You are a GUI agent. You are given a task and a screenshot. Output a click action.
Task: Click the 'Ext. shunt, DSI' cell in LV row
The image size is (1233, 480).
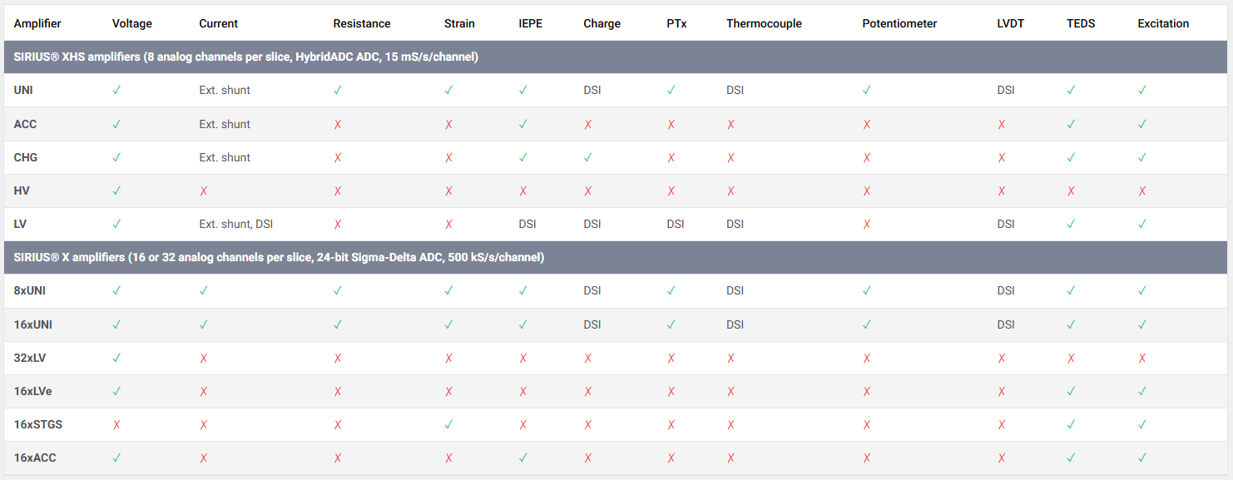[236, 224]
